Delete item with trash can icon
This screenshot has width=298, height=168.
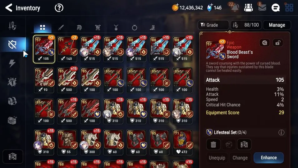[213, 145]
